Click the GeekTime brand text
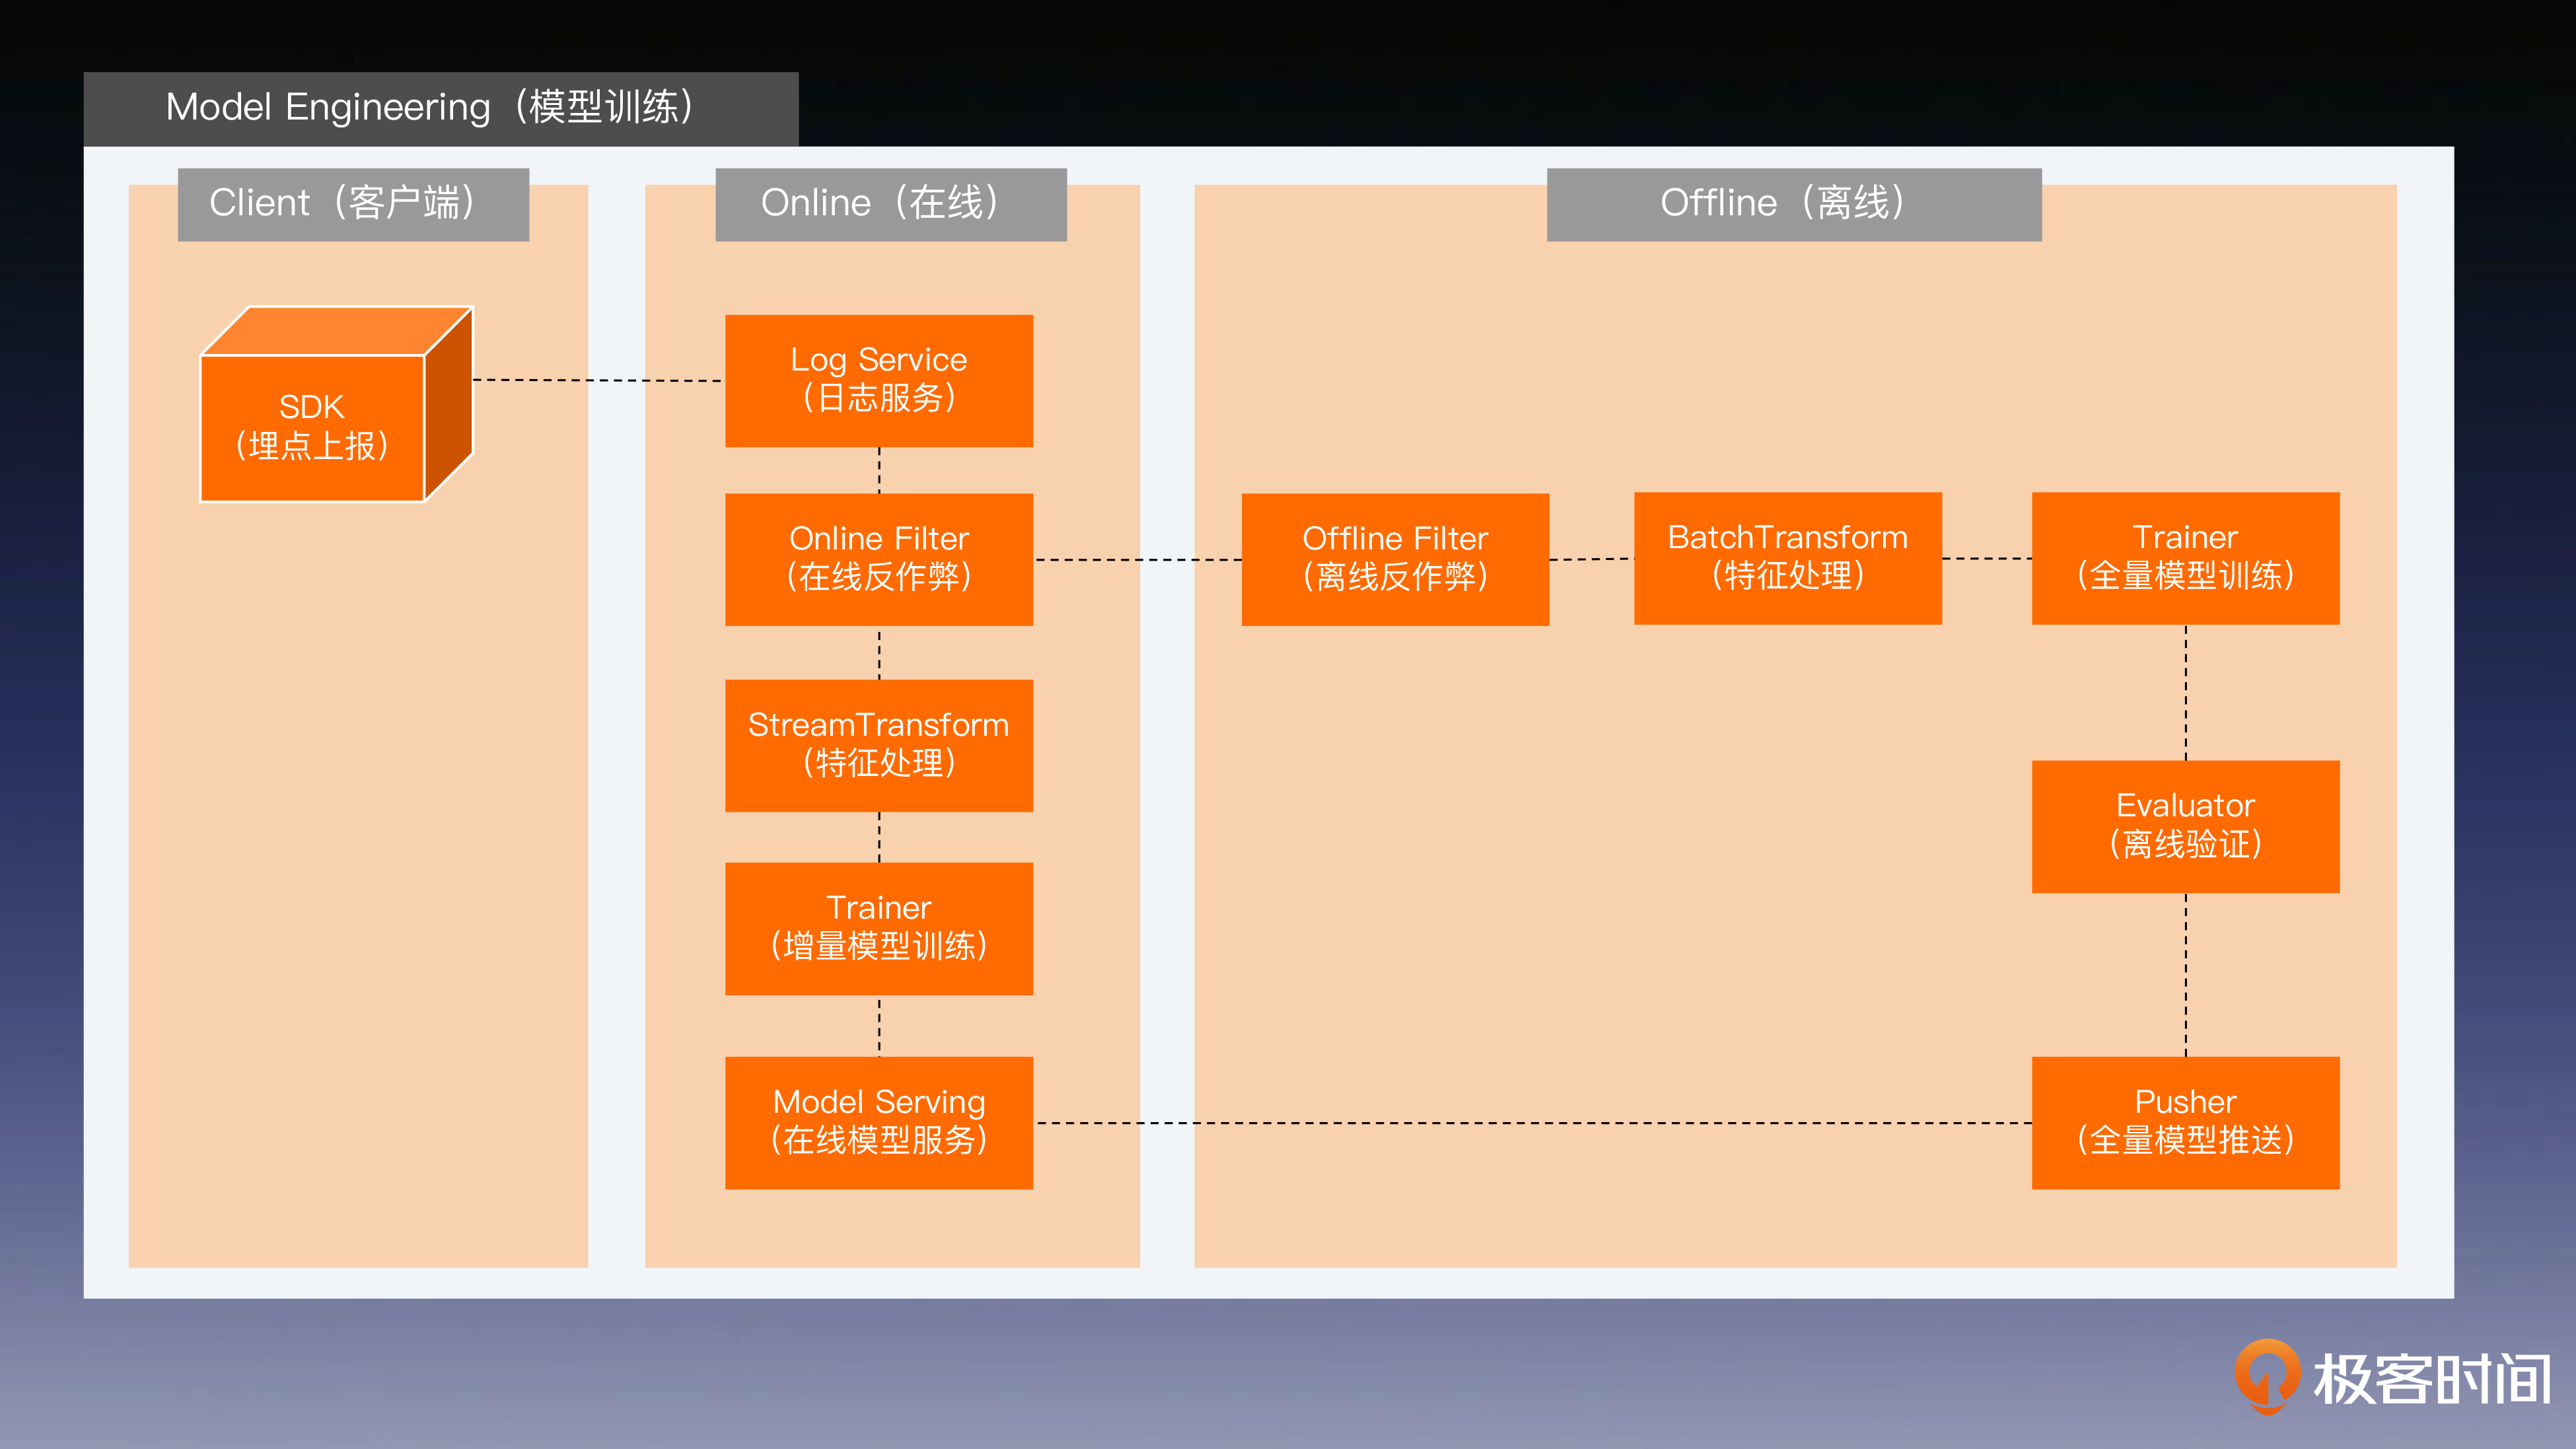The image size is (2576, 1449). coord(2432,1379)
